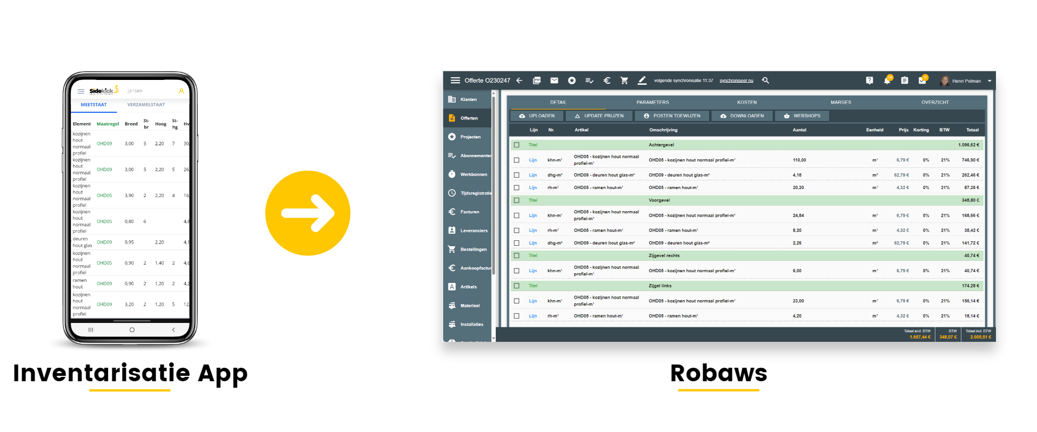Switch to the Parameters tab
Viewport: 1037px width, 432px height.
coord(652,102)
